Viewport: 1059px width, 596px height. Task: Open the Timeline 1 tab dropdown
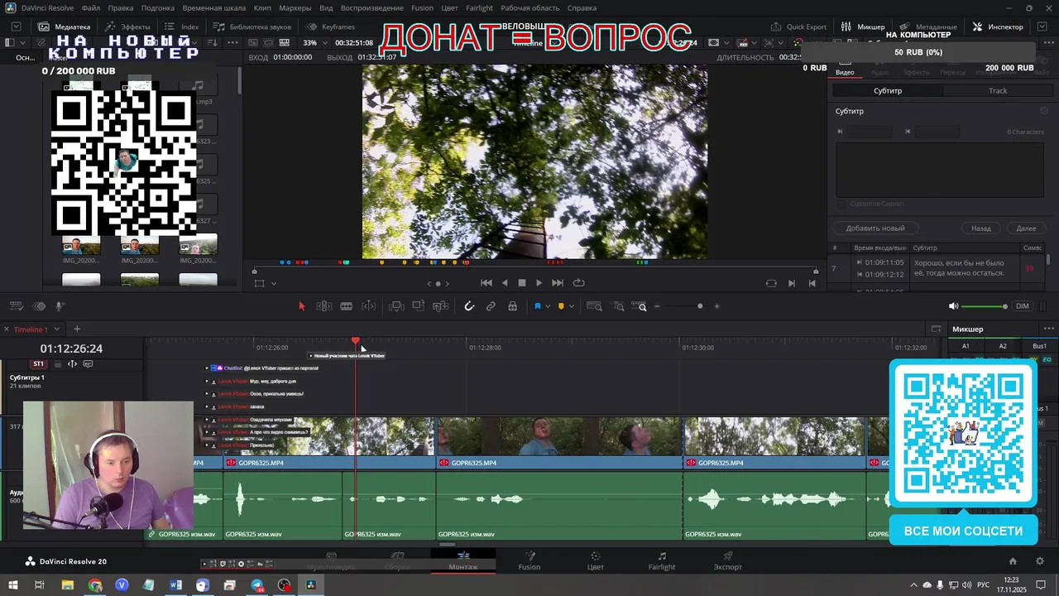click(56, 329)
